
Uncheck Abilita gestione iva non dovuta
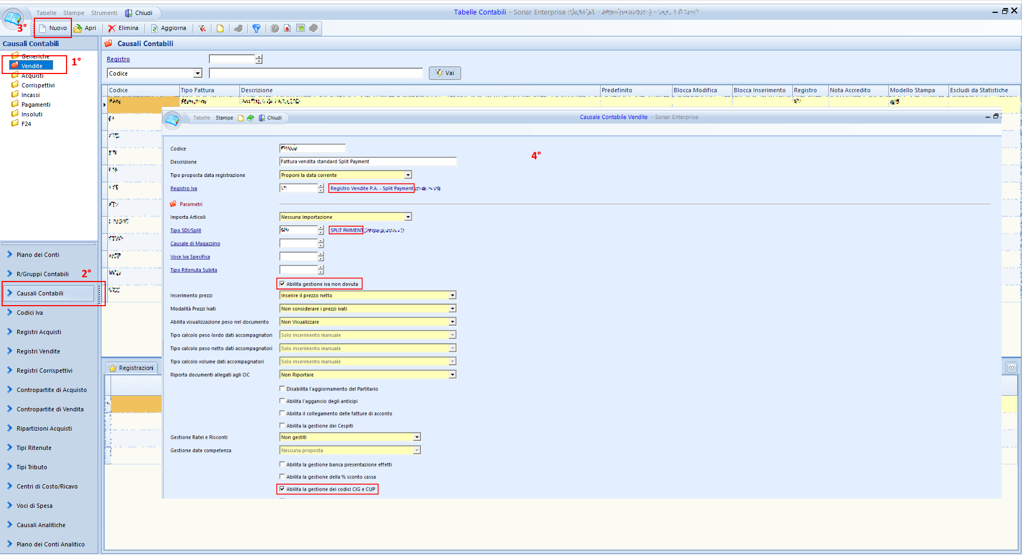(282, 284)
